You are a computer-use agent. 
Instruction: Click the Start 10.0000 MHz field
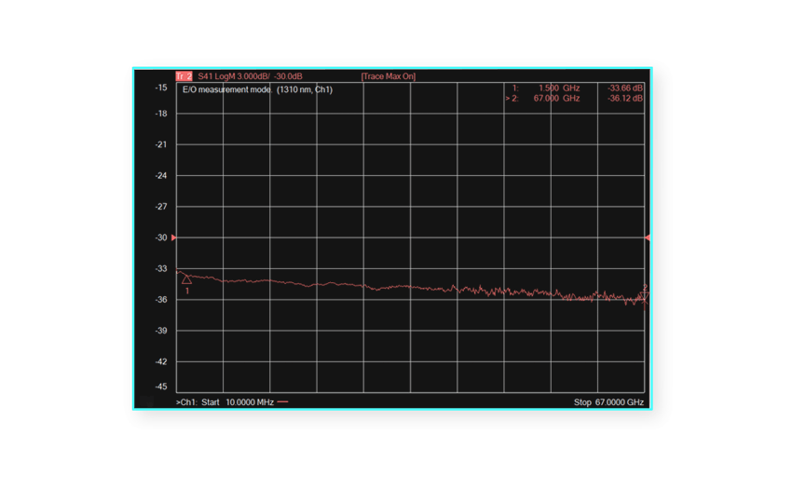pos(238,402)
